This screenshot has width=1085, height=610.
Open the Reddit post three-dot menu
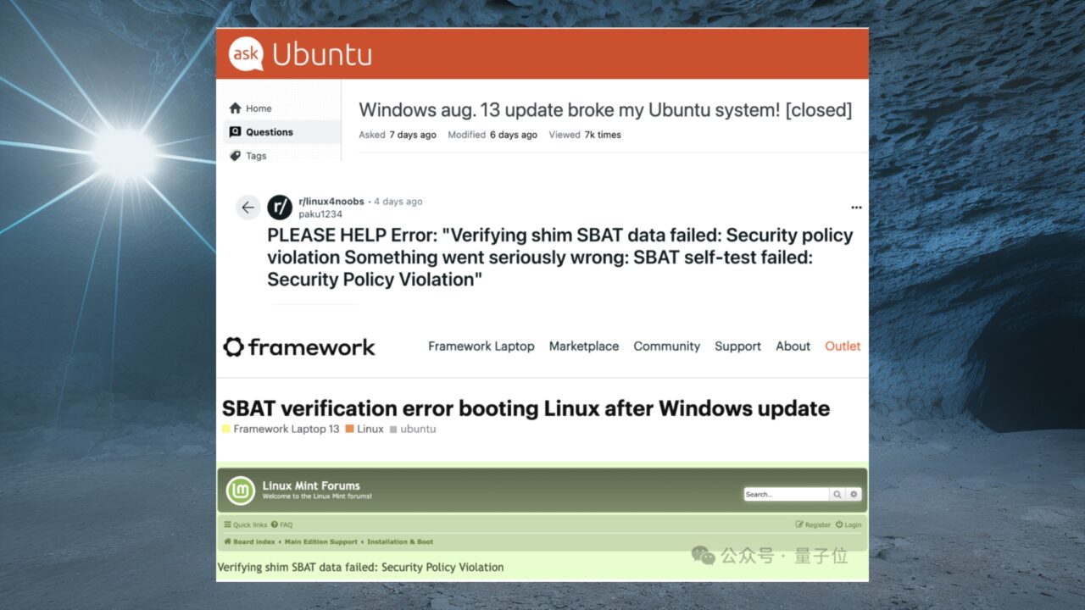(x=856, y=208)
